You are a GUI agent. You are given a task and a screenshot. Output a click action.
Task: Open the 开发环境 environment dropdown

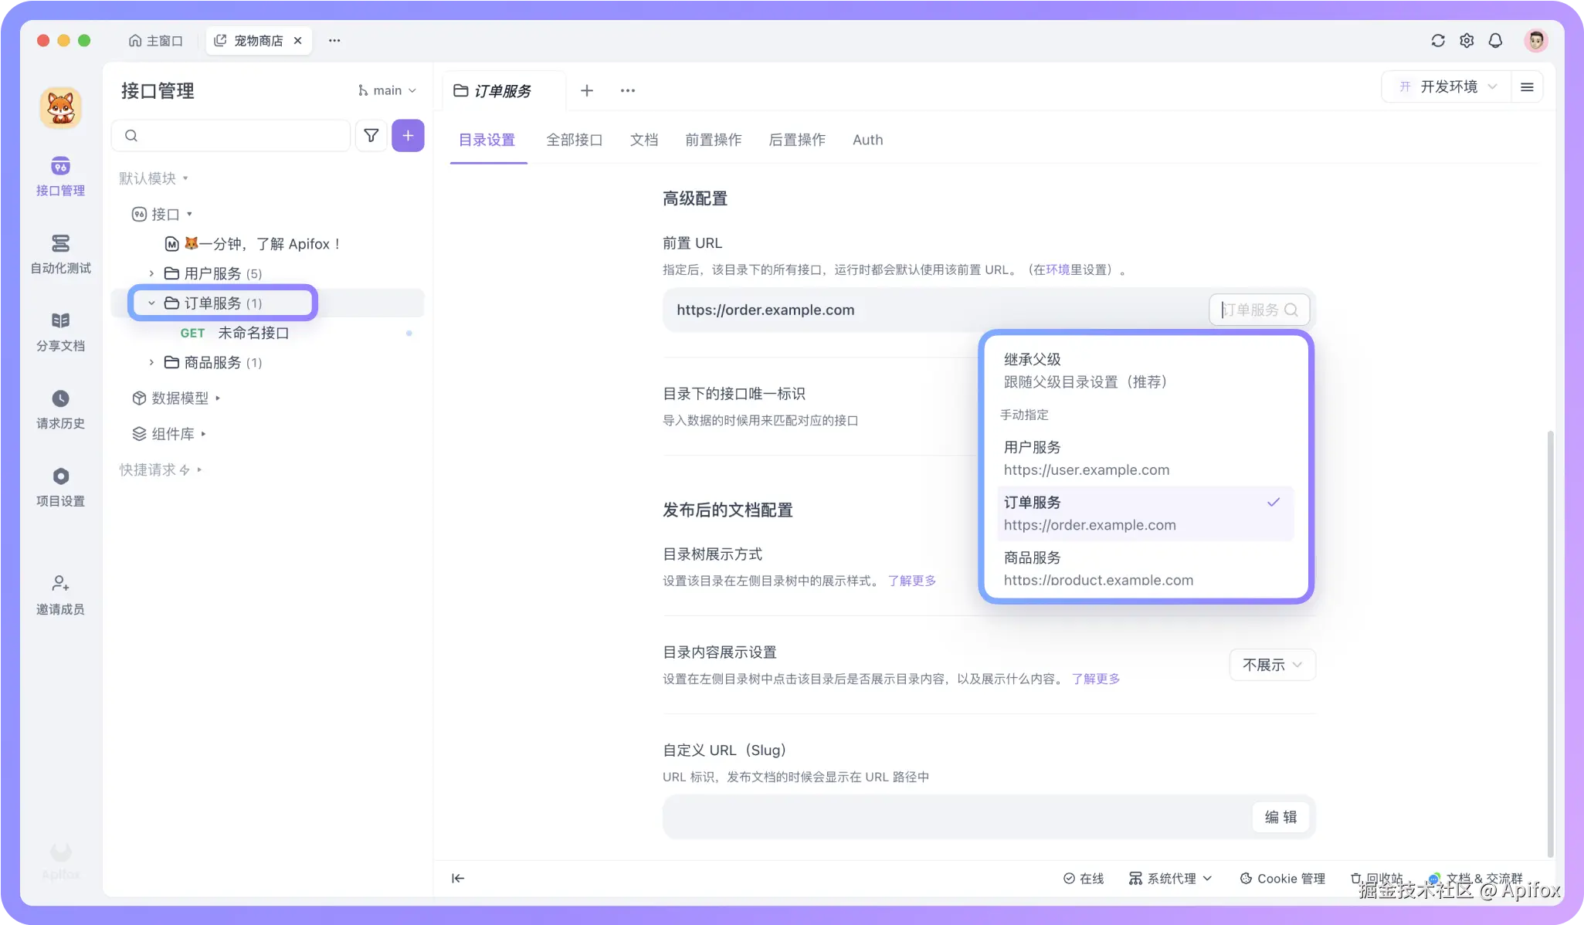(1448, 86)
